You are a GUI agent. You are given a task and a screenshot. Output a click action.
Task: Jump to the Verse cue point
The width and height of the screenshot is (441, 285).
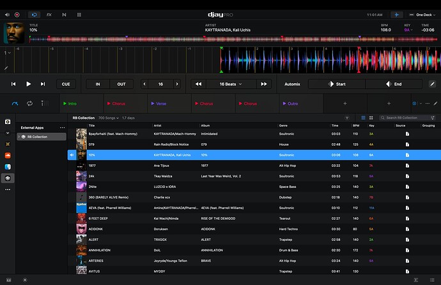click(169, 104)
